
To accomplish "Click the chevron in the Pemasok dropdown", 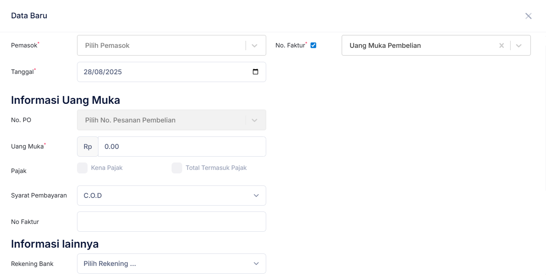I will pos(255,45).
